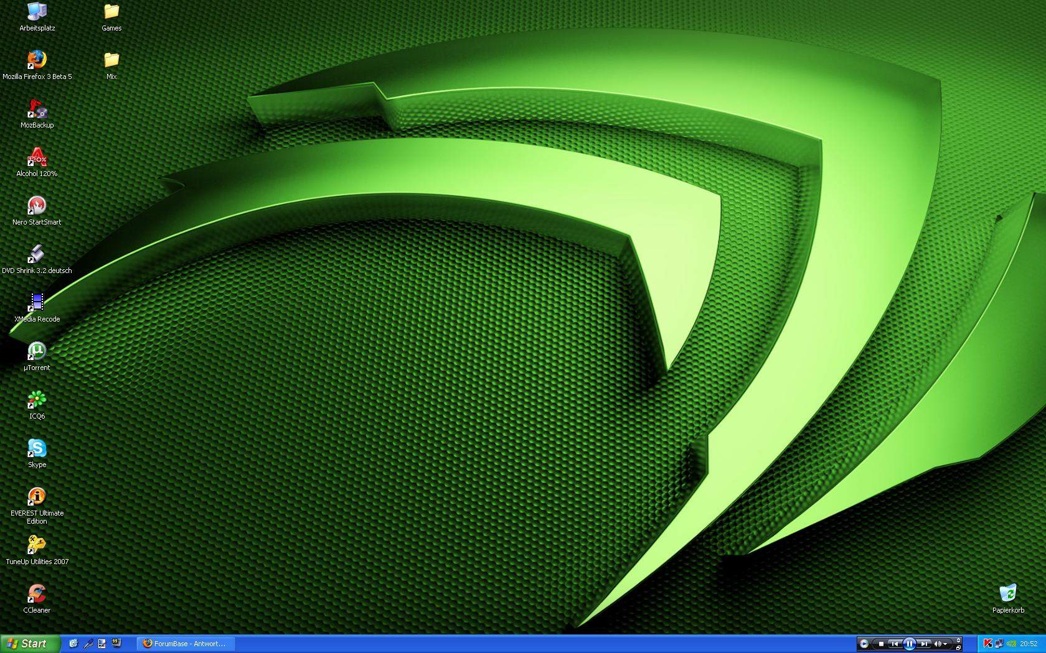Open the media toolbar volume dropdown arrow
Image resolution: width=1046 pixels, height=653 pixels.
pos(945,644)
